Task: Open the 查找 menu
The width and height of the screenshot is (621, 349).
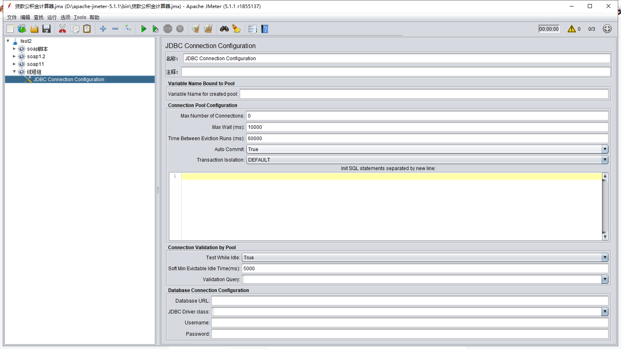Action: (x=38, y=17)
